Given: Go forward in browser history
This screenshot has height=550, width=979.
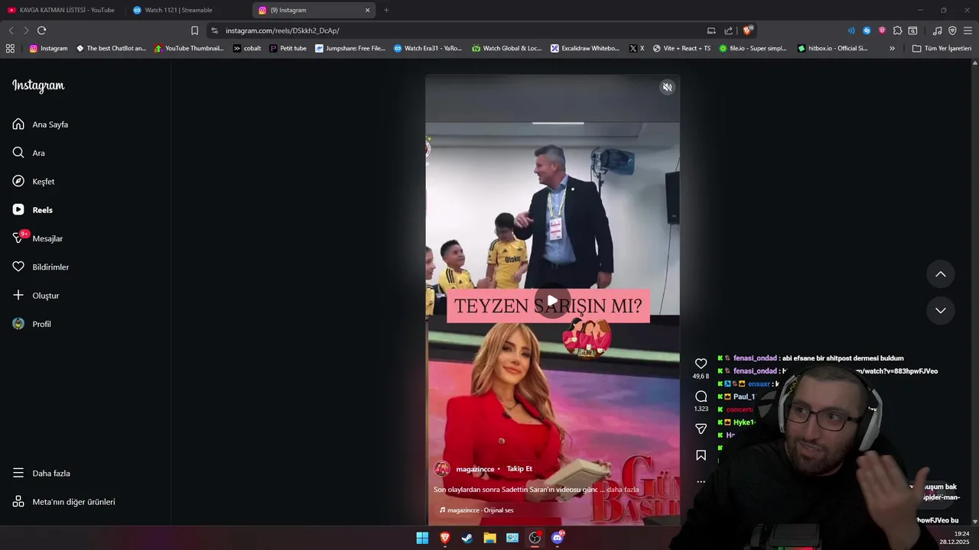Looking at the screenshot, I should 26,31.
